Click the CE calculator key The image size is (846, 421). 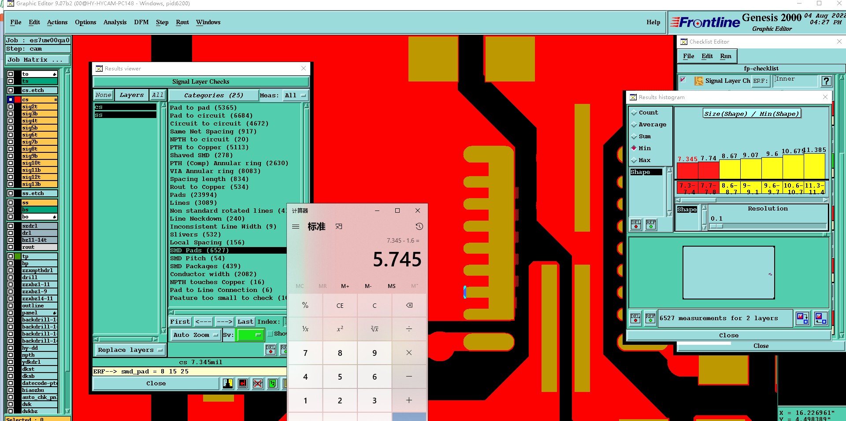click(x=340, y=305)
